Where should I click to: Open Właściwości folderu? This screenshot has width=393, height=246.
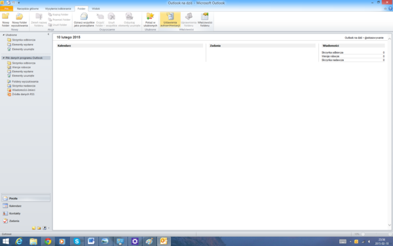click(205, 20)
